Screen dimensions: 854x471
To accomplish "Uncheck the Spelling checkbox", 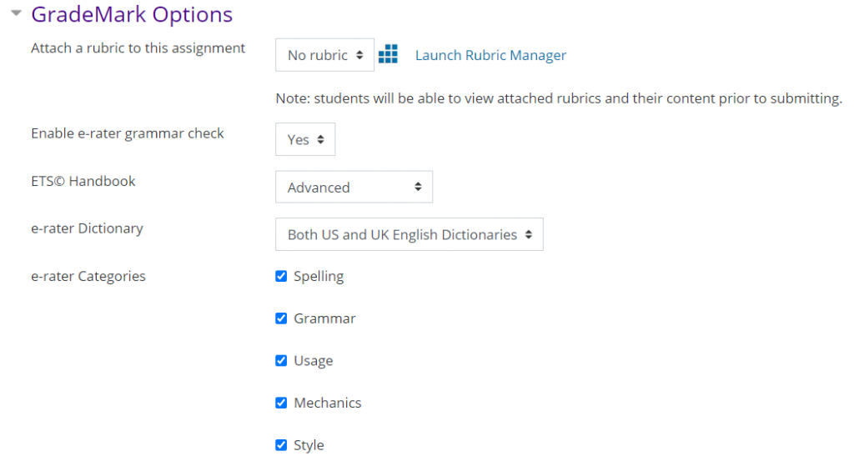I will 281,276.
